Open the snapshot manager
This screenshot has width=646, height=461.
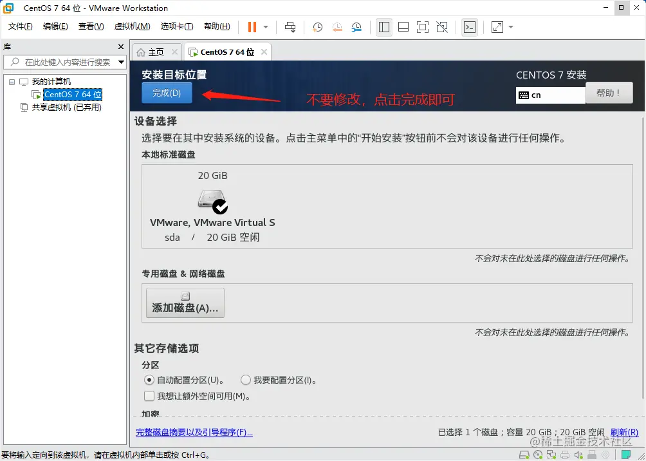[356, 27]
